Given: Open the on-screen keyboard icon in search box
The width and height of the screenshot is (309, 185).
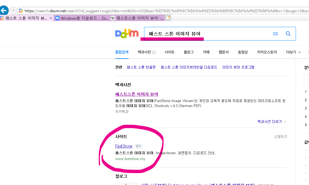Looking at the screenshot, I should 275,34.
